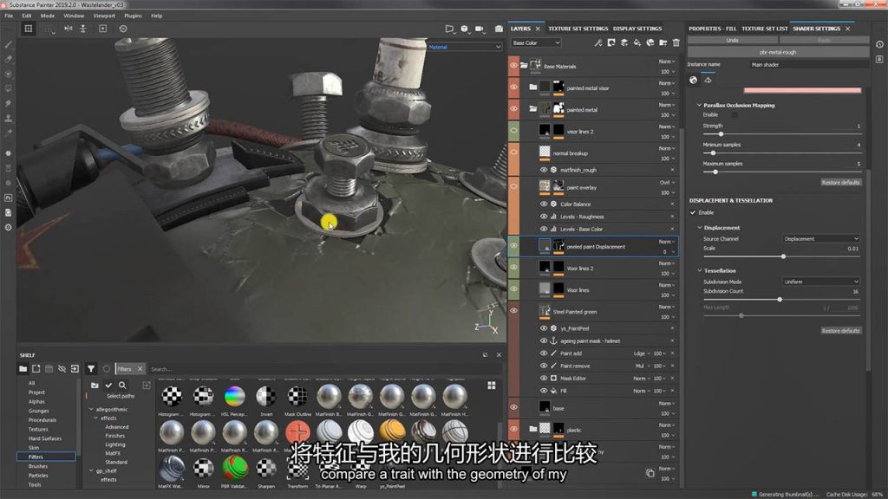Hide the Levels - Roughness effect
This screenshot has width=888, height=499.
(544, 217)
